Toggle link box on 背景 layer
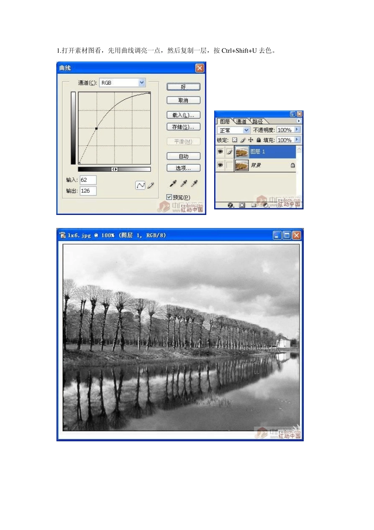The height and width of the screenshot is (530, 374). pos(230,165)
